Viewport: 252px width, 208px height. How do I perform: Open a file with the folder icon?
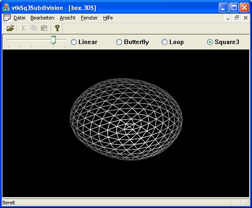(10, 28)
